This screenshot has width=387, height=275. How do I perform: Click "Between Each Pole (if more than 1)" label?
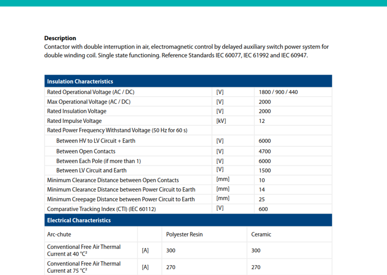pos(99,161)
